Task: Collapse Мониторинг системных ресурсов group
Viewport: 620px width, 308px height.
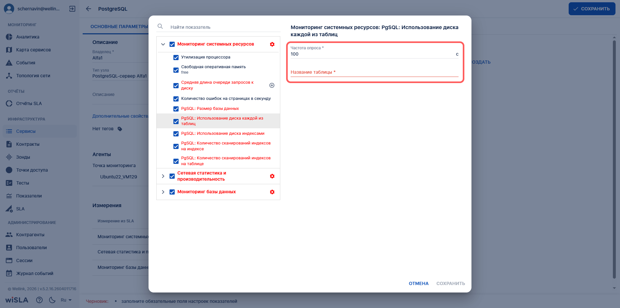Action: 163,44
